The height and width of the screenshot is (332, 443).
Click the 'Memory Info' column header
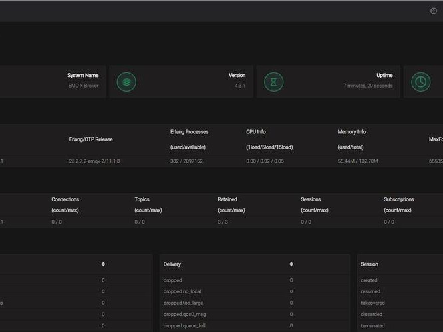click(351, 132)
